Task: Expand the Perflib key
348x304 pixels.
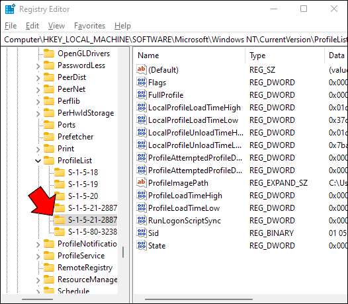Action: pyautogui.click(x=38, y=102)
